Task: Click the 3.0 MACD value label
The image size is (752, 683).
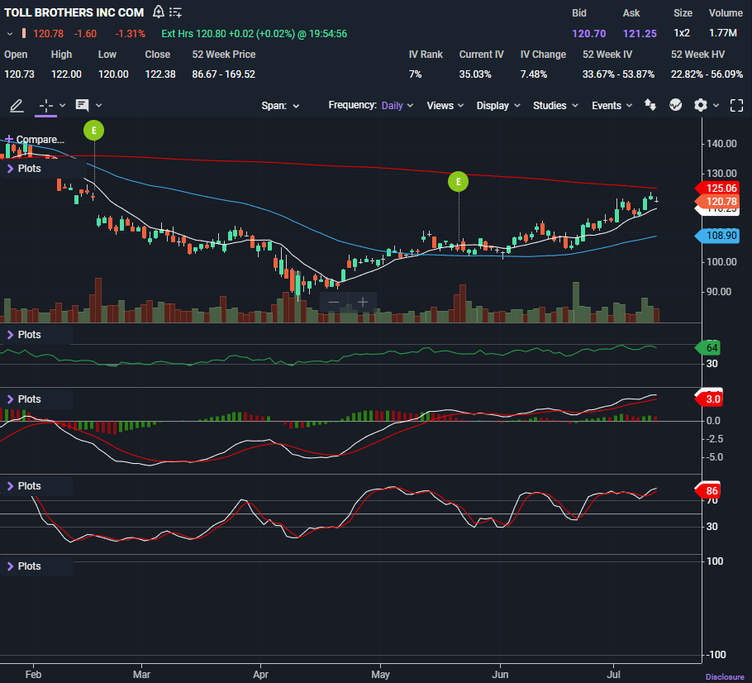Action: [x=709, y=399]
